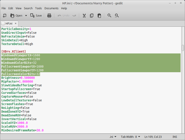Click the DeadZoneXYZ=True line
185x140 pixels.
[15, 111]
